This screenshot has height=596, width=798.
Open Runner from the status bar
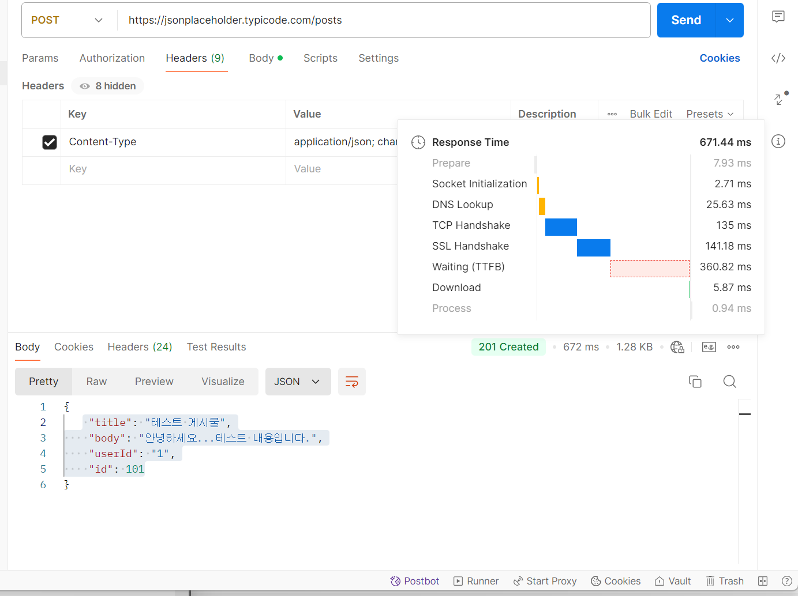pyautogui.click(x=476, y=581)
